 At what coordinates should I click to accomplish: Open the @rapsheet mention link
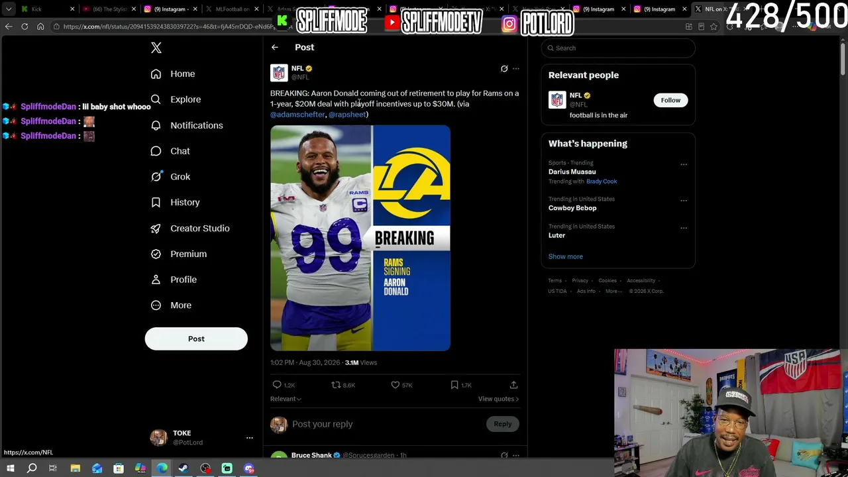tap(347, 115)
